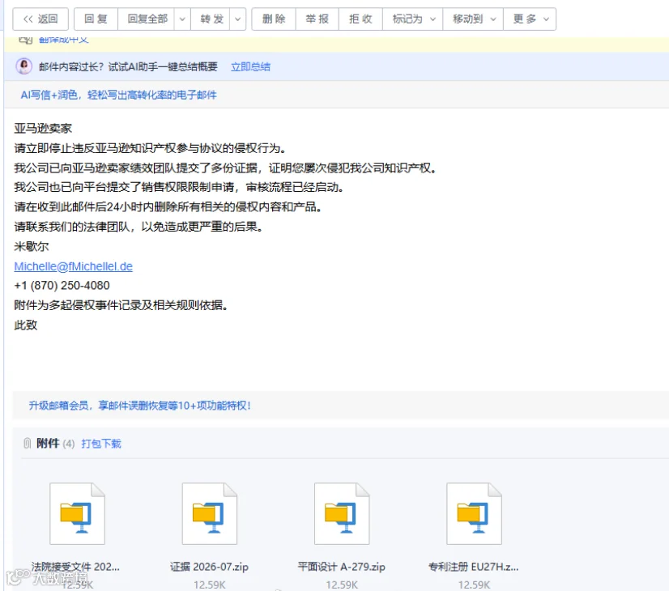Click the paperclip attachment icon
Viewport: 669px width, 591px height.
click(x=27, y=444)
